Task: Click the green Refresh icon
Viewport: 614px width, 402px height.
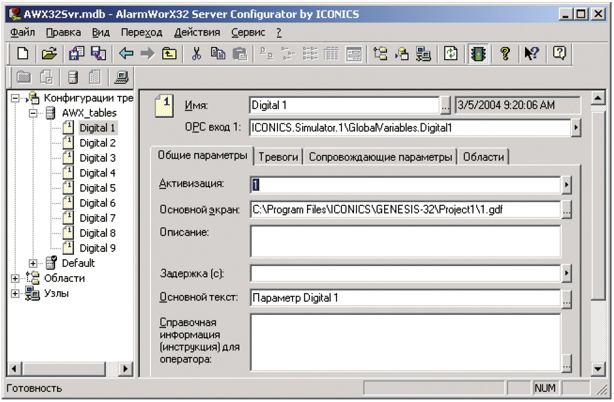Action: [451, 54]
